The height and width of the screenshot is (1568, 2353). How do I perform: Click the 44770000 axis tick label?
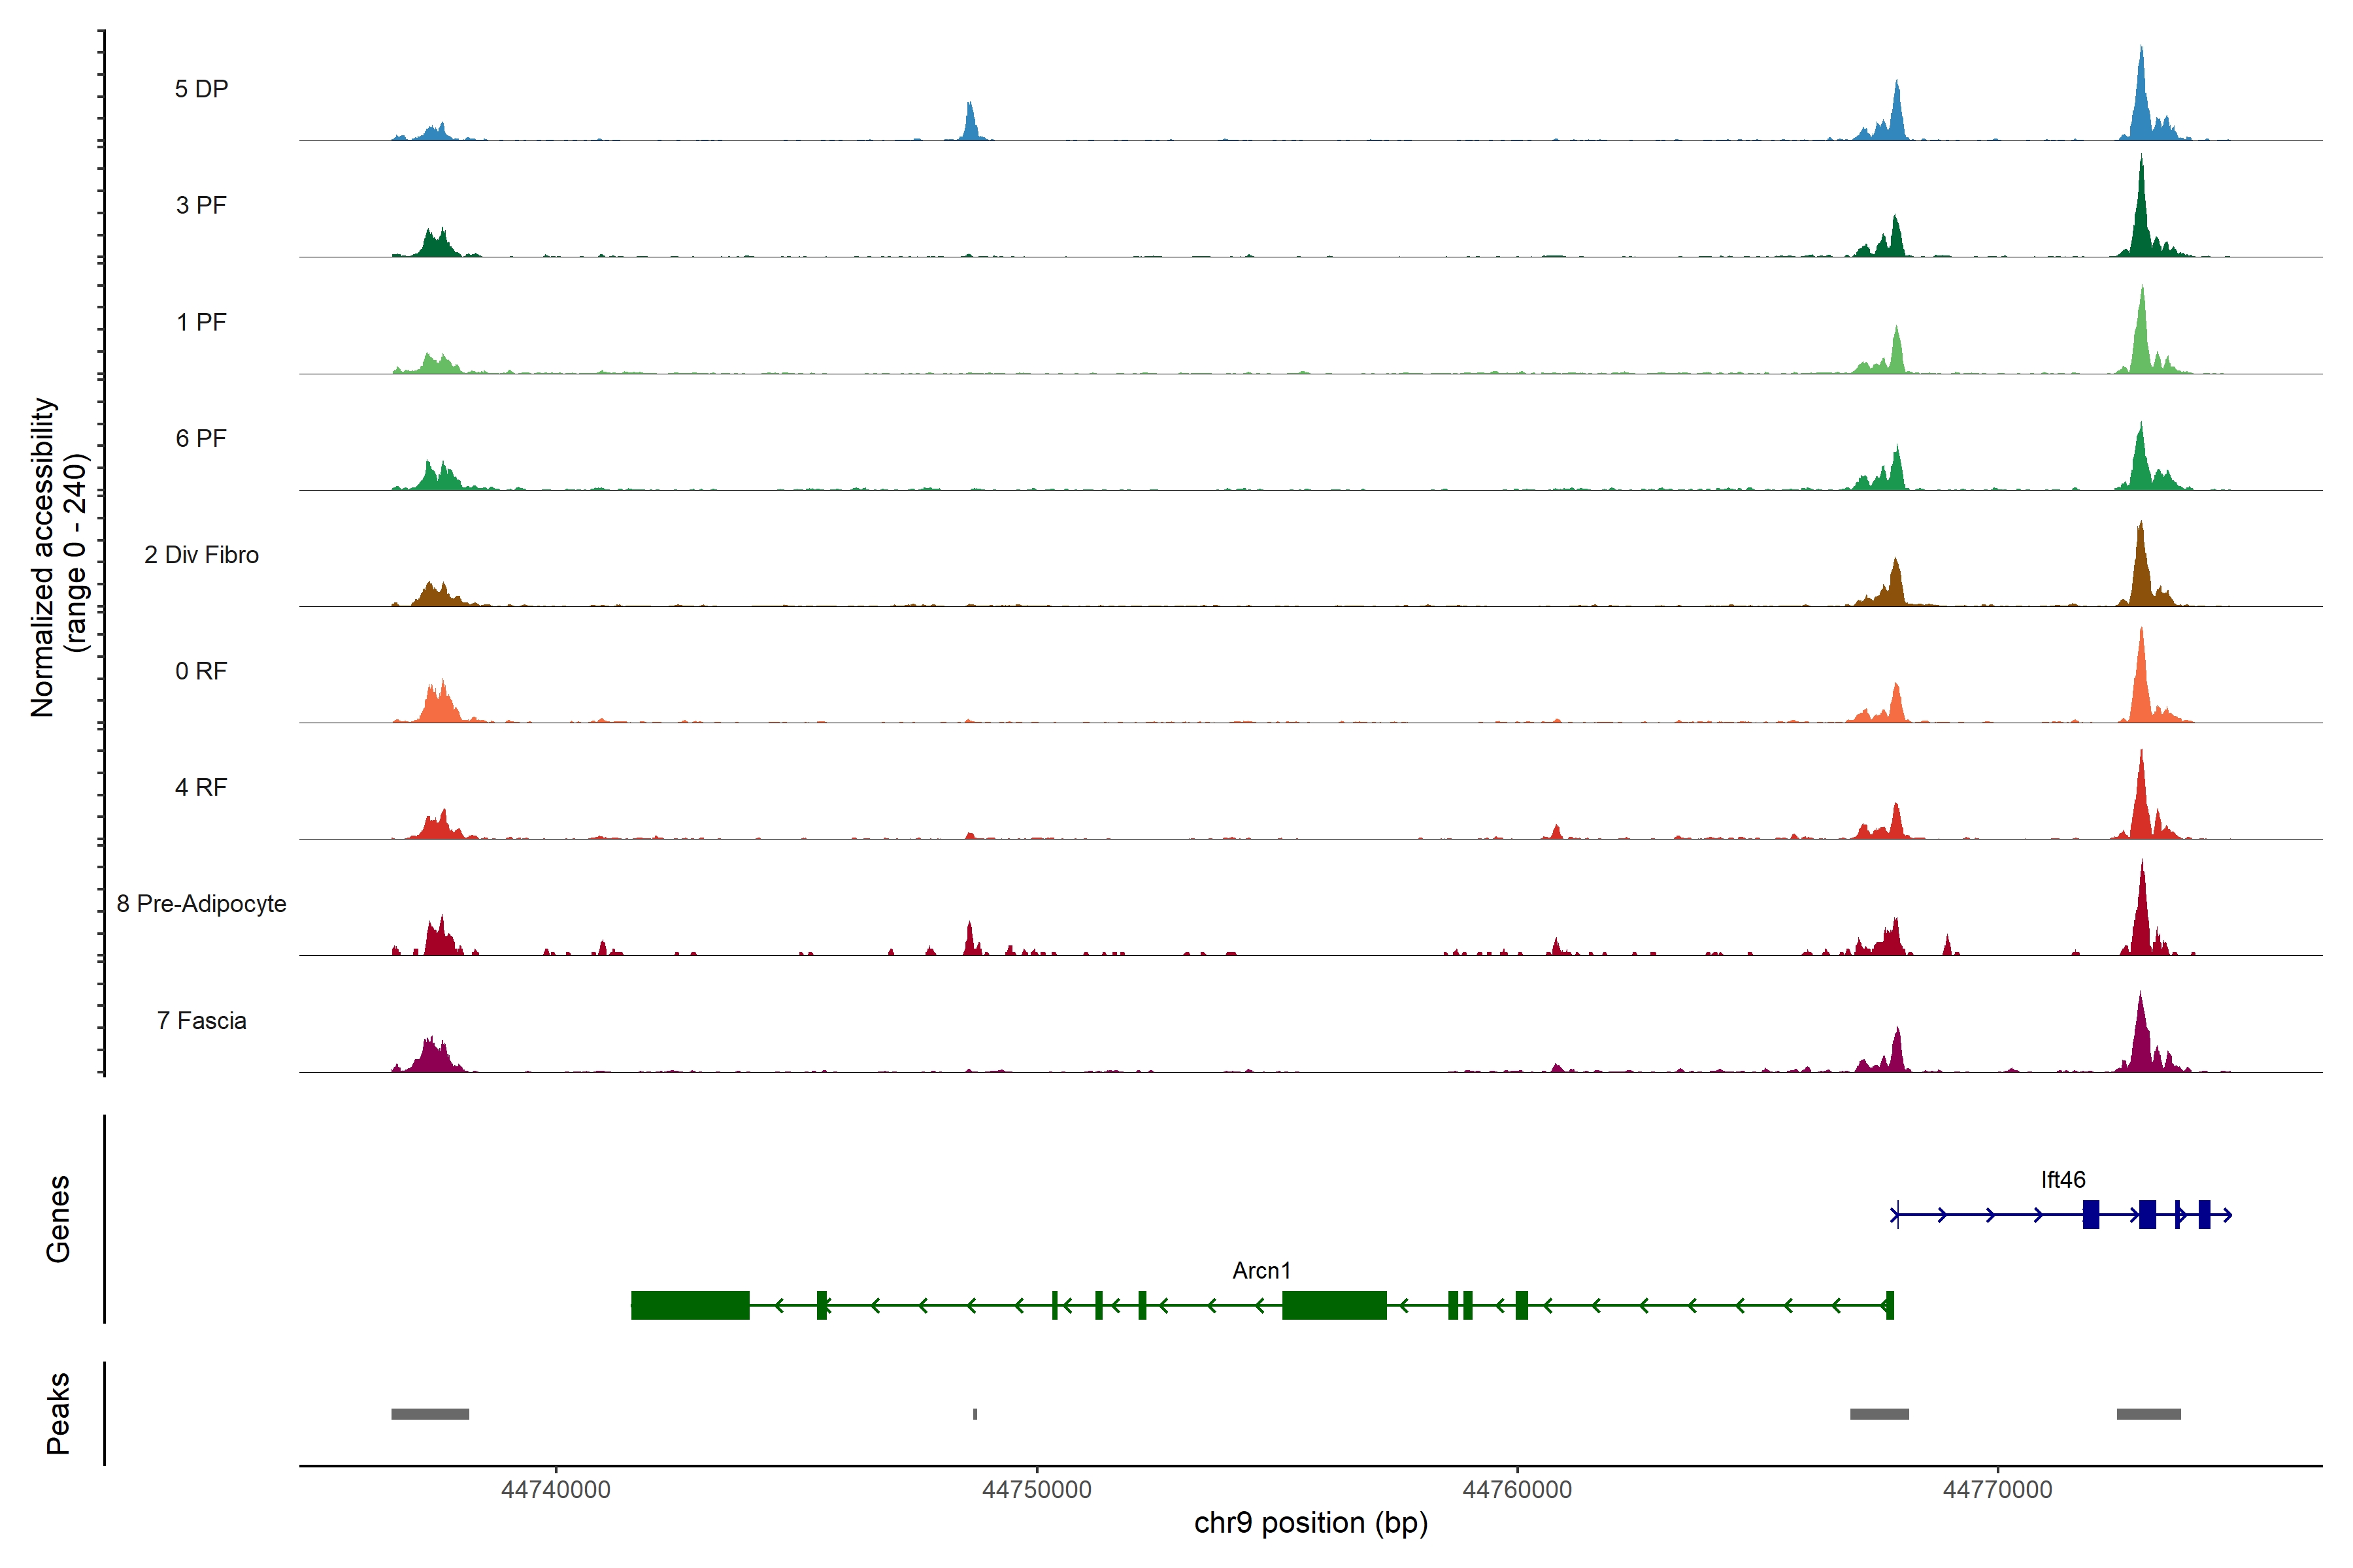click(1997, 1490)
